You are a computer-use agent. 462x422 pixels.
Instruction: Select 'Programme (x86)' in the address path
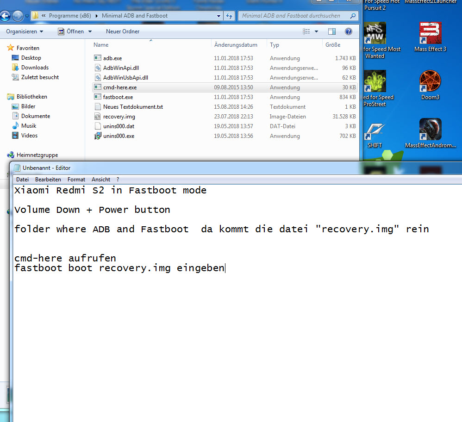point(70,16)
